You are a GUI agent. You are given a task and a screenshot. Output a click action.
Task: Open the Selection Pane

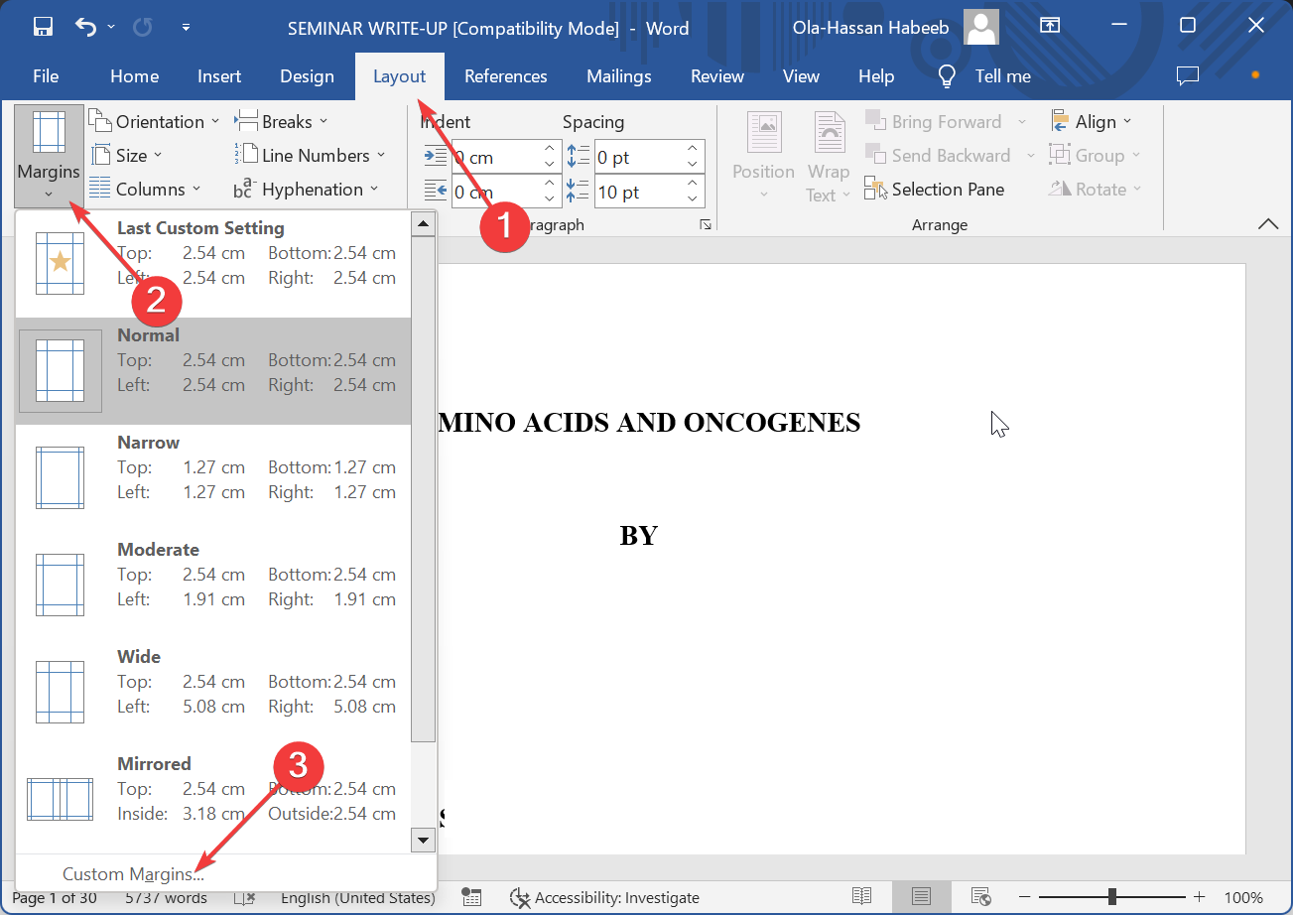[x=935, y=190]
